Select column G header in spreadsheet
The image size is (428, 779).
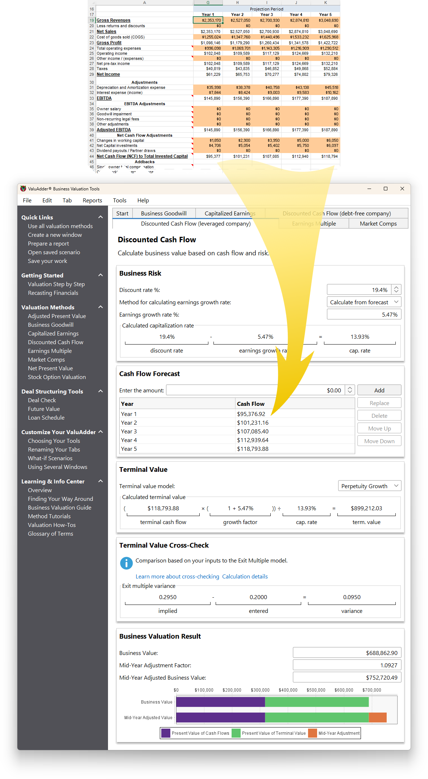point(208,3)
